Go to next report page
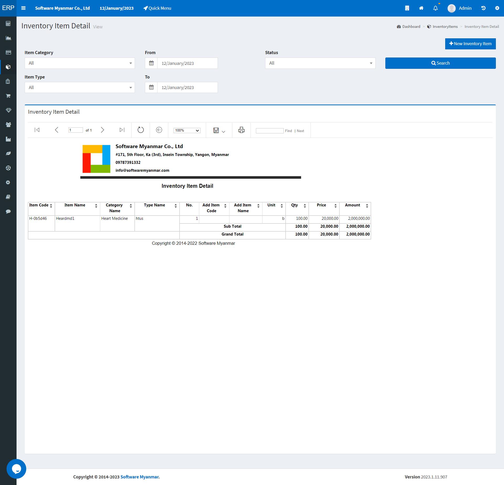504x485 pixels. (x=102, y=130)
